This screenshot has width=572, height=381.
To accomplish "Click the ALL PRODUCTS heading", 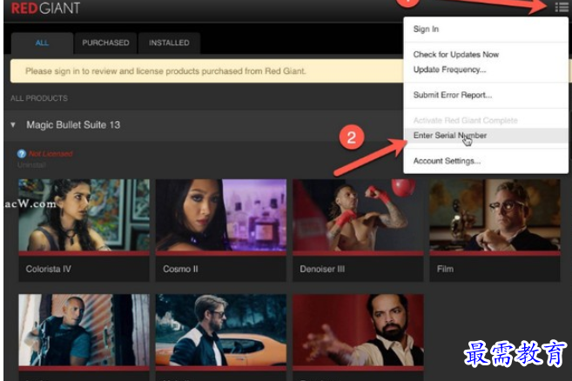I will coord(39,98).
